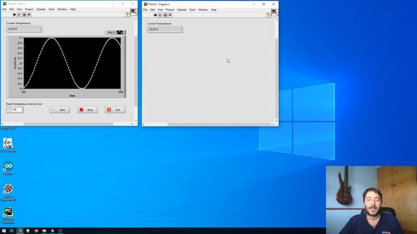
Task: Open the View menu in the left window
Action: tap(20, 9)
